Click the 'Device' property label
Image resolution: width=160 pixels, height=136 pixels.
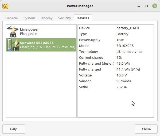click(x=84, y=28)
